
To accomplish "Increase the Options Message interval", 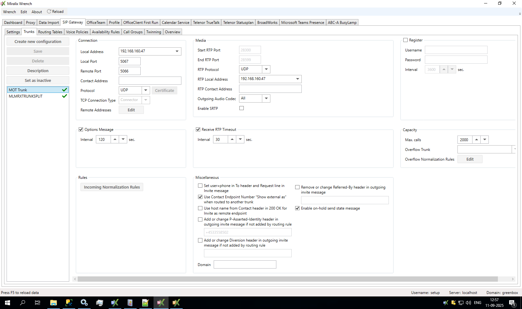I will click(115, 139).
